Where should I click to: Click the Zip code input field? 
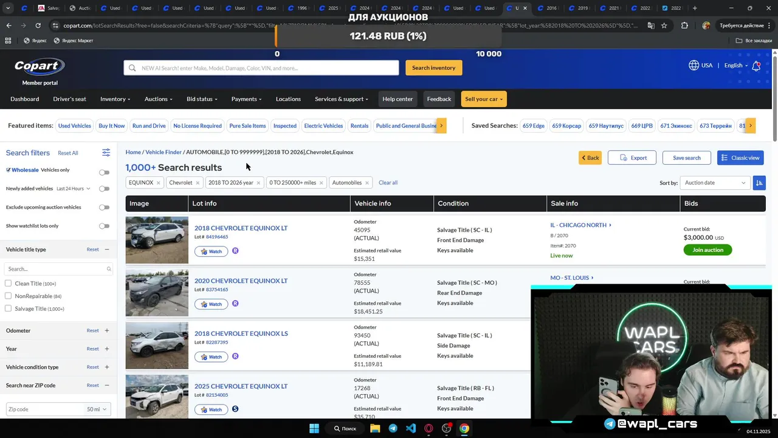point(44,409)
